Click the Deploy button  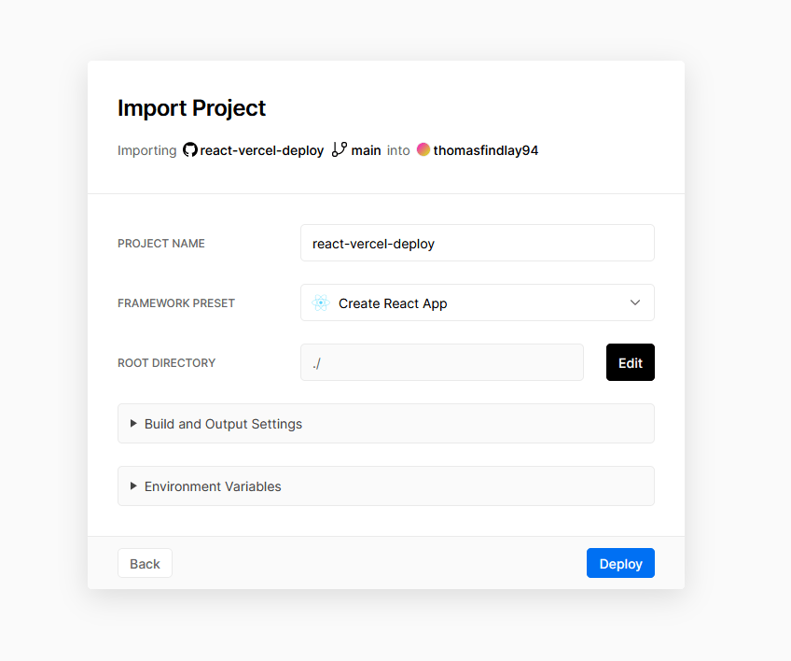tap(620, 563)
